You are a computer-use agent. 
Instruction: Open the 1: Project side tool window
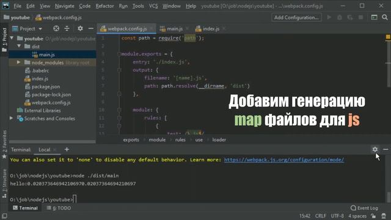click(x=4, y=39)
